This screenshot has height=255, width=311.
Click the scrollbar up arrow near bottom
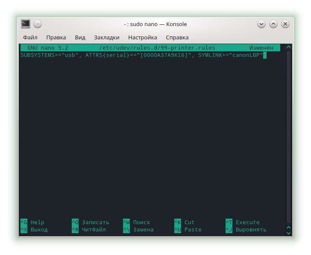point(288,227)
